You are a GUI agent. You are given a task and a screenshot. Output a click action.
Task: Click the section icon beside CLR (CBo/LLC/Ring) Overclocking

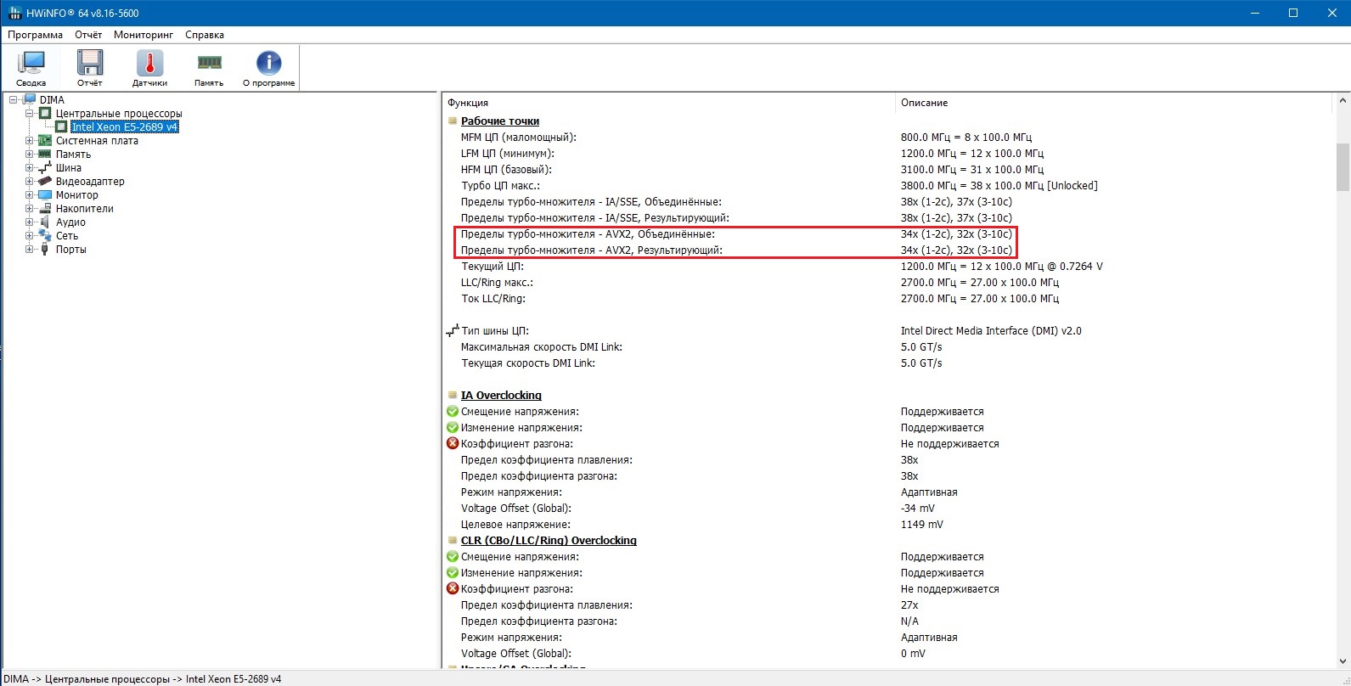[453, 541]
